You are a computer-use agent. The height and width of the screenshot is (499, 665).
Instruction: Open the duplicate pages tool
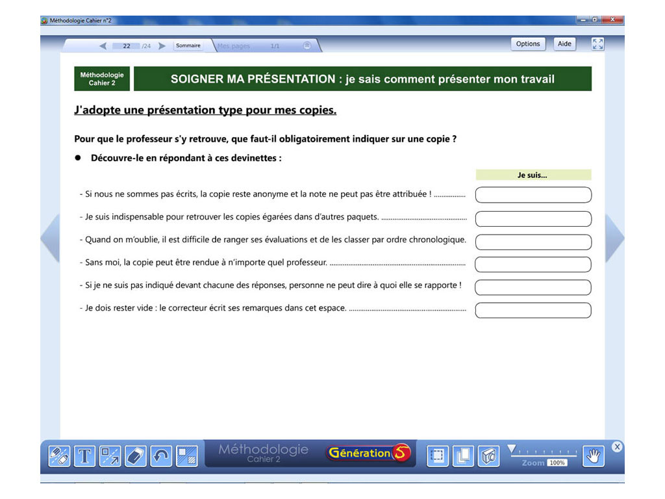462,455
